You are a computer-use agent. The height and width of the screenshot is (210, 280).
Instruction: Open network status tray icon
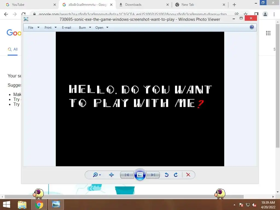248,205
